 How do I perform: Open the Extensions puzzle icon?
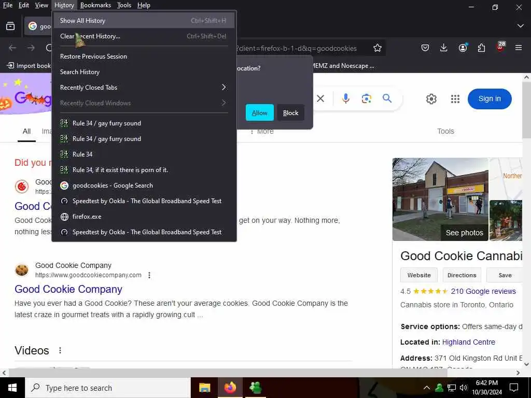[x=481, y=48]
